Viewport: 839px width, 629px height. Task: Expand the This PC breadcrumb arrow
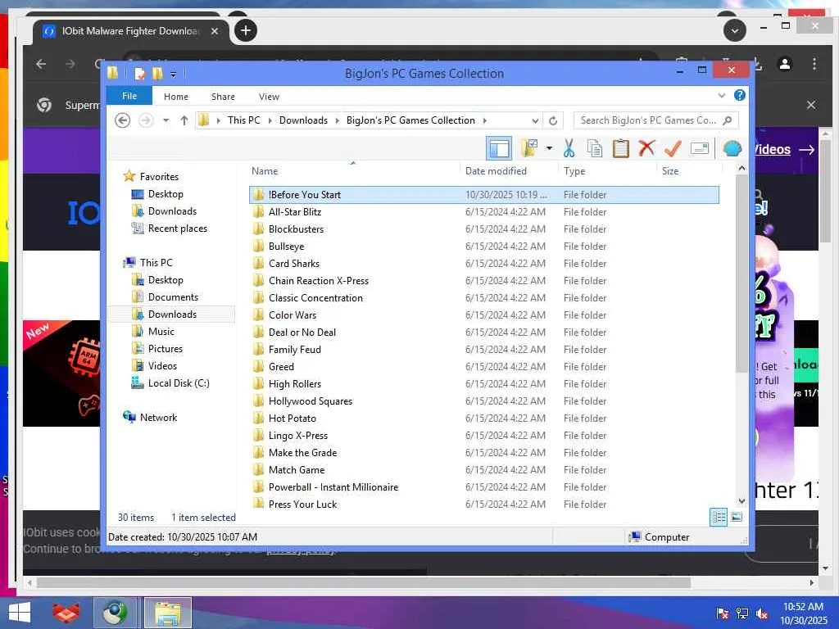[x=270, y=121]
